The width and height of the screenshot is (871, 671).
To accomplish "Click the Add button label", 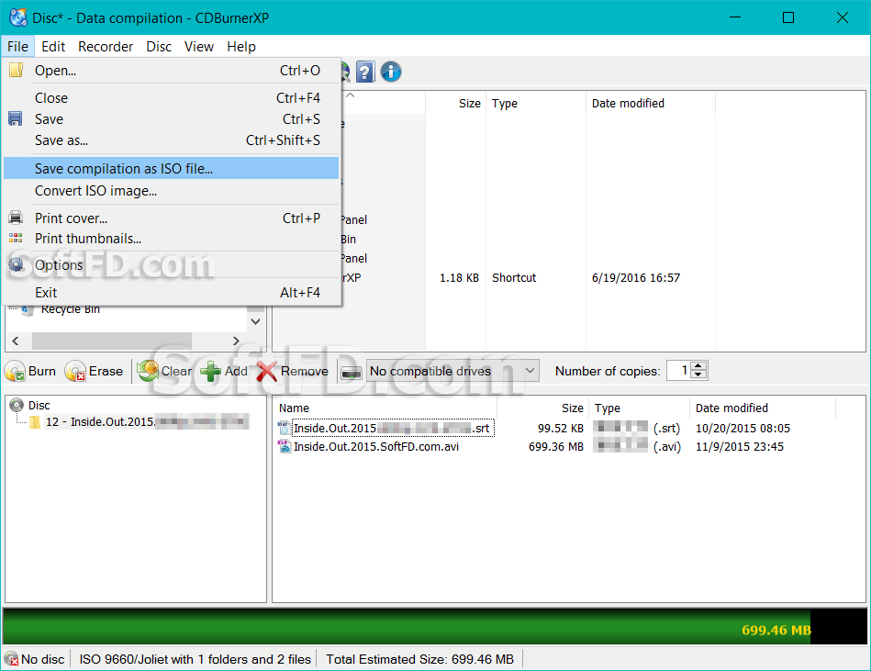I will point(236,371).
